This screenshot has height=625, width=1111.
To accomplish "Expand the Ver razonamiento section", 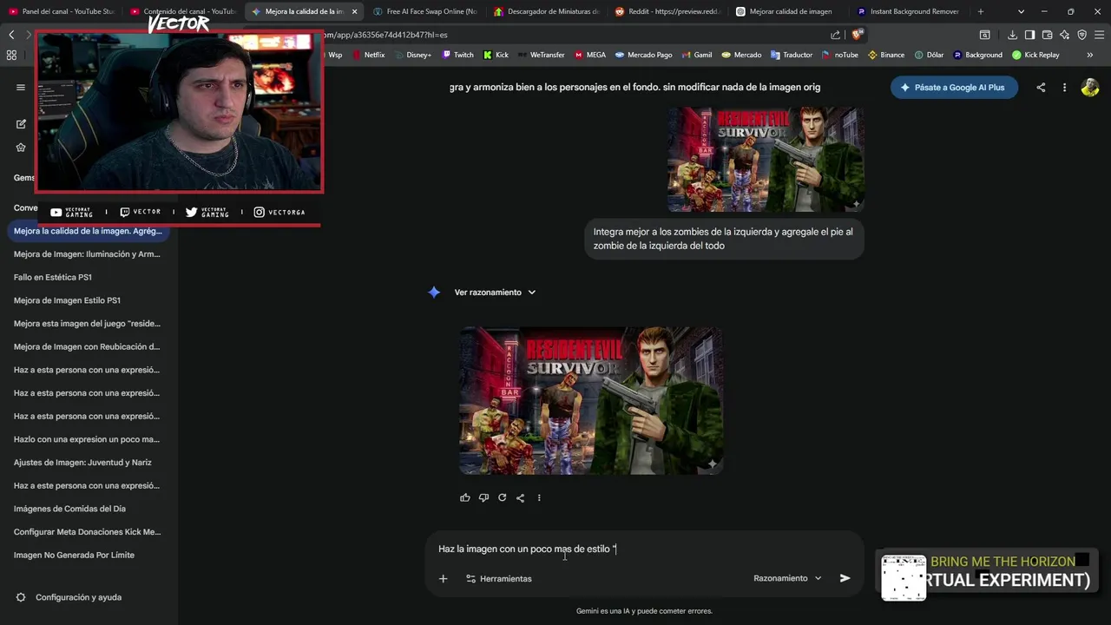I will (x=495, y=293).
